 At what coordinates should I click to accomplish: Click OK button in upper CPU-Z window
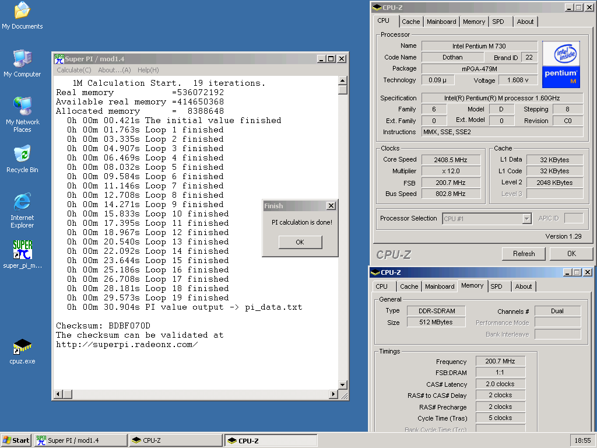click(x=571, y=254)
